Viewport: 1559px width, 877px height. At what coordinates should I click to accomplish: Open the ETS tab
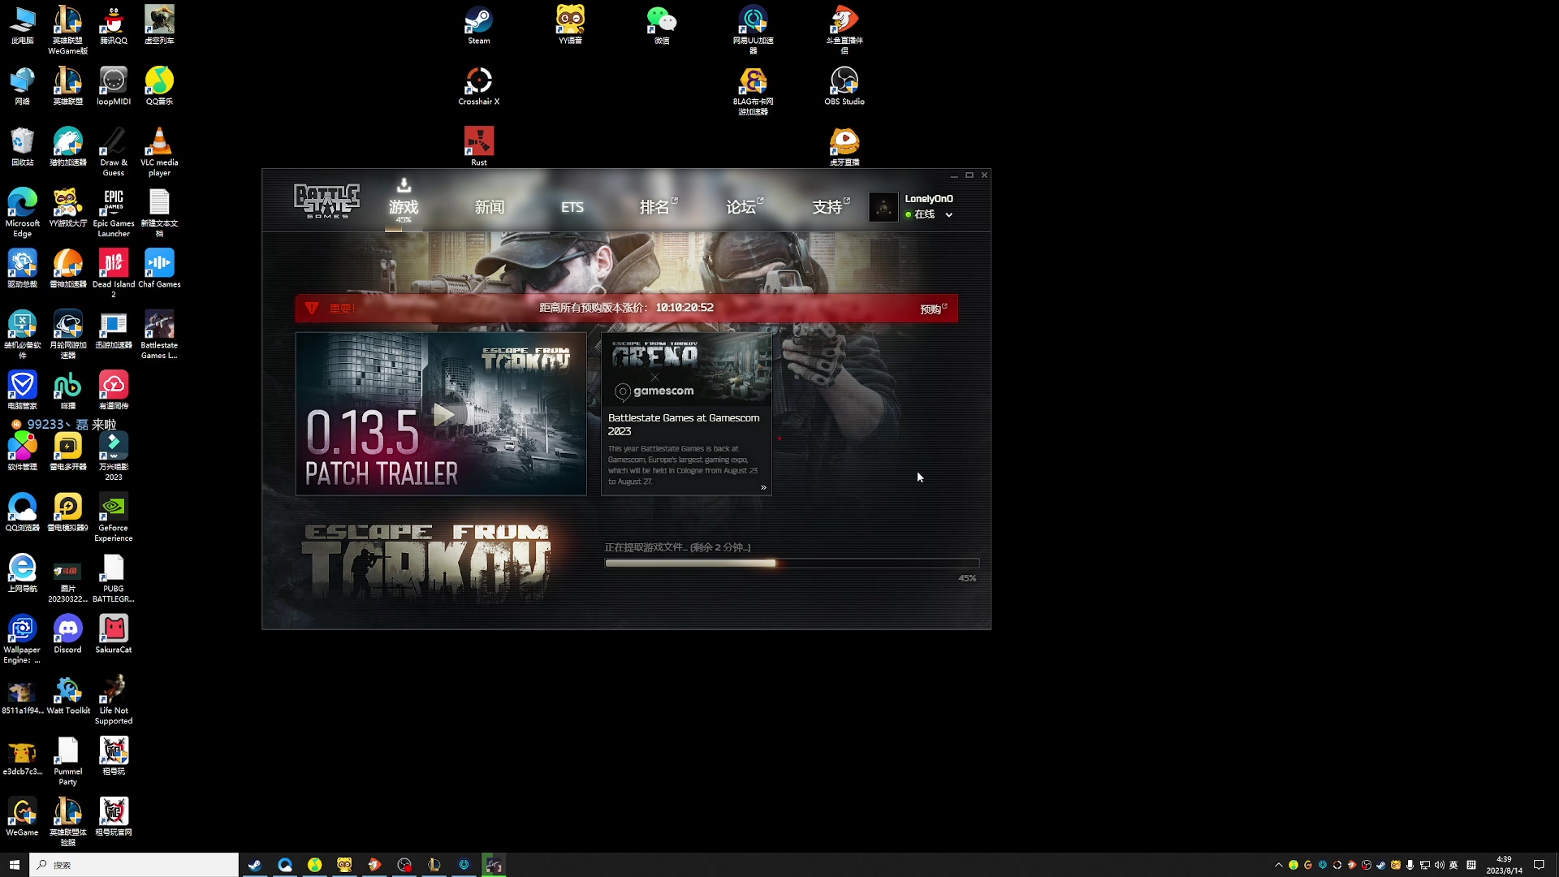pos(572,207)
